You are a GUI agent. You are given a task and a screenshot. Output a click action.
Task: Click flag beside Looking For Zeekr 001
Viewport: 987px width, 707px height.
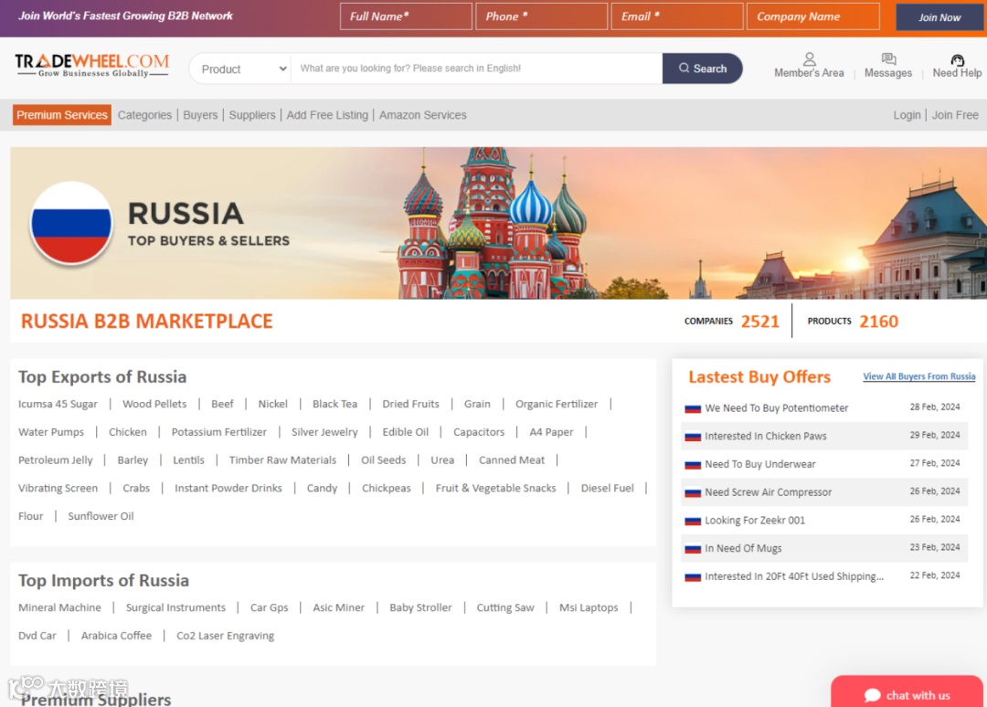click(693, 521)
